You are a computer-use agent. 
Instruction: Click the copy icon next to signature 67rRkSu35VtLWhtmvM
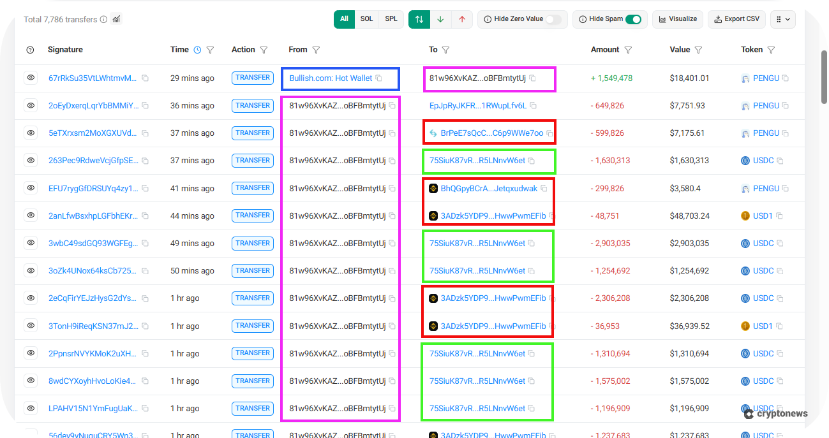145,78
